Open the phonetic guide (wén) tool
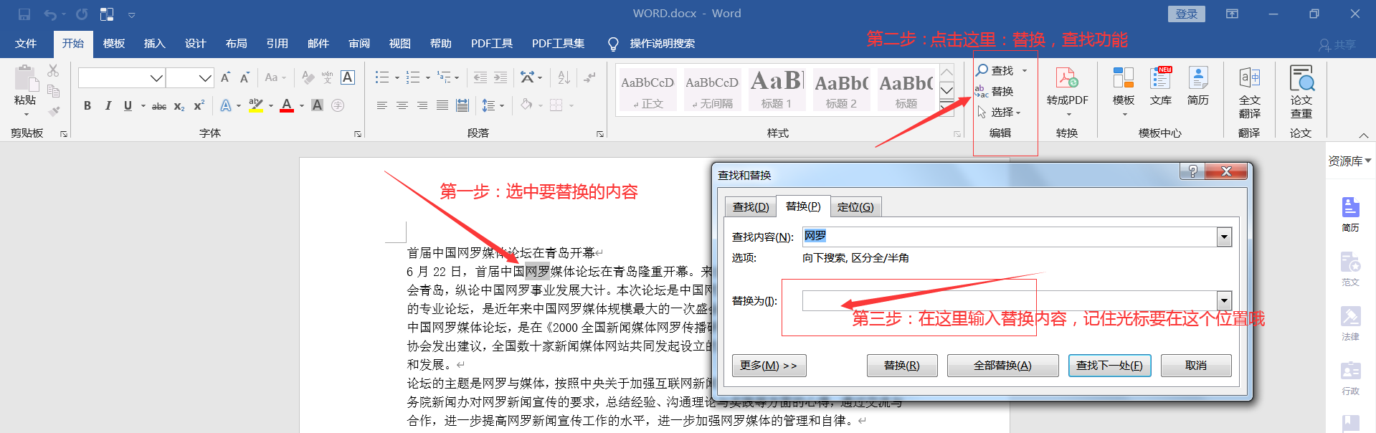 [328, 77]
